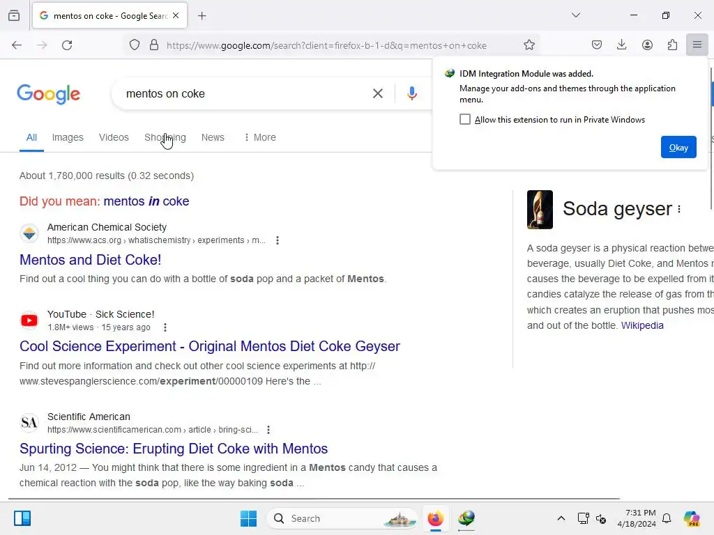Click the 'About 1,780,000 results' text
The height and width of the screenshot is (535, 714).
pos(107,176)
